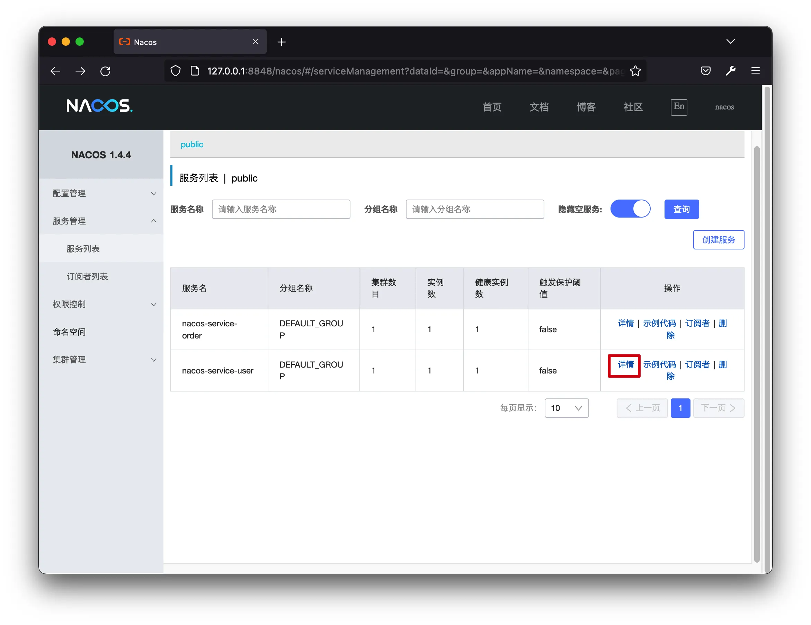Open a new browser tab

coord(282,42)
